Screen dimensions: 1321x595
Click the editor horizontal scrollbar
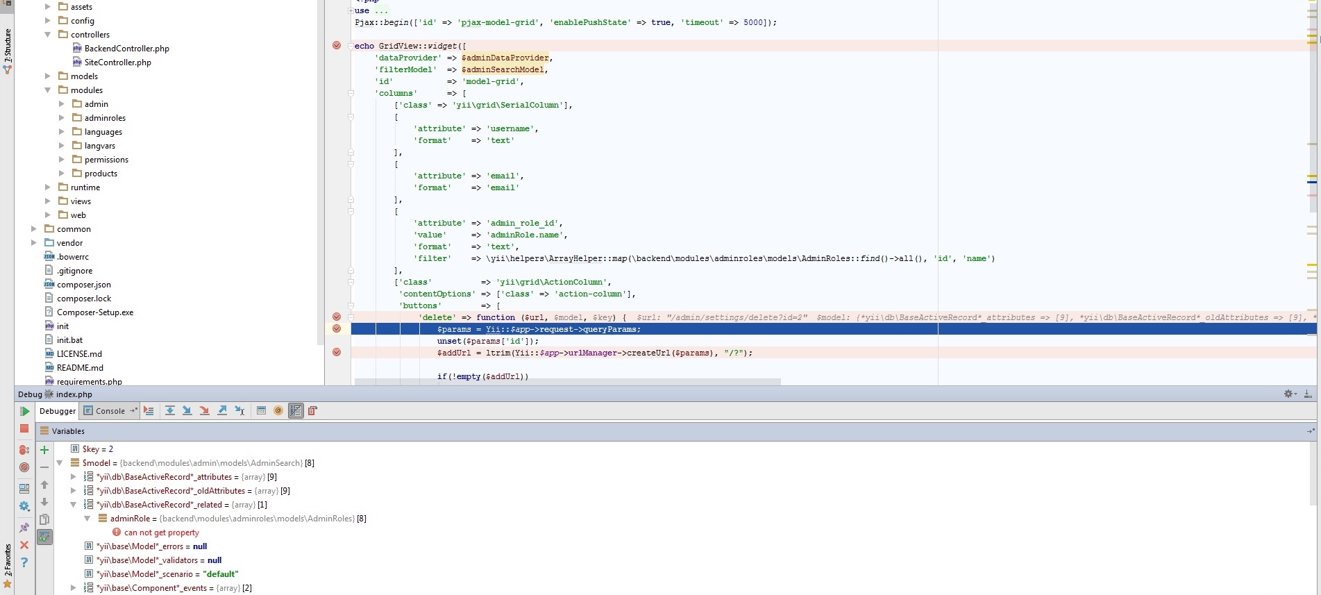pyautogui.click(x=567, y=382)
